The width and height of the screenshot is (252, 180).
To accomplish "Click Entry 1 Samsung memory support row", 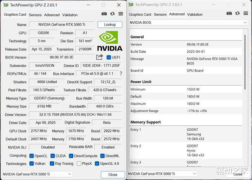I will pyautogui.click(x=186, y=134).
